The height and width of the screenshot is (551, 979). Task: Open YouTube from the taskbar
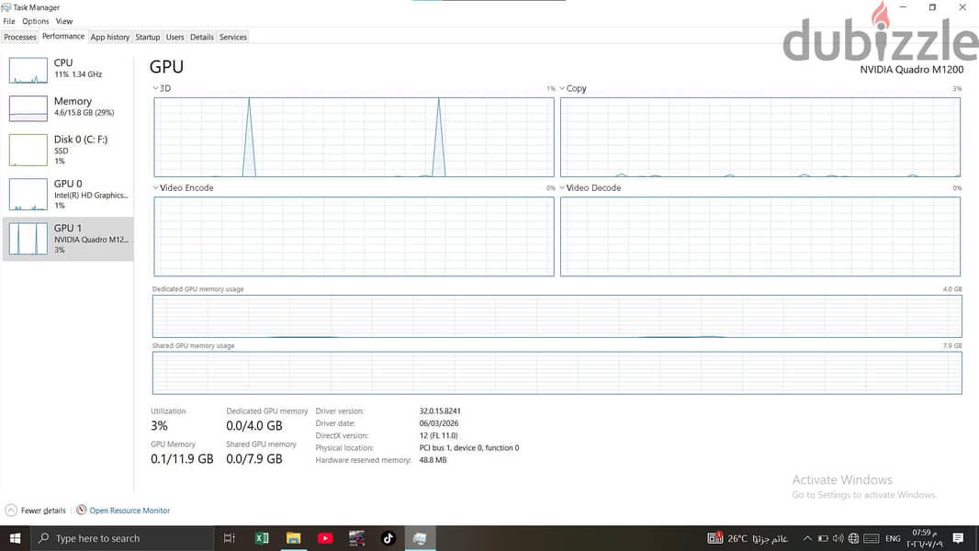pos(325,538)
